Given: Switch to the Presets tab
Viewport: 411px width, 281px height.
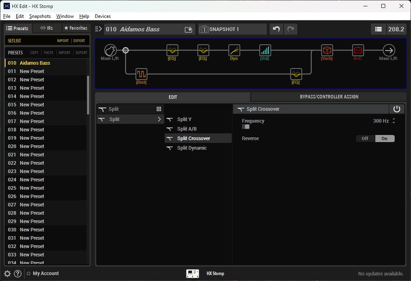Looking at the screenshot, I should coord(18,28).
